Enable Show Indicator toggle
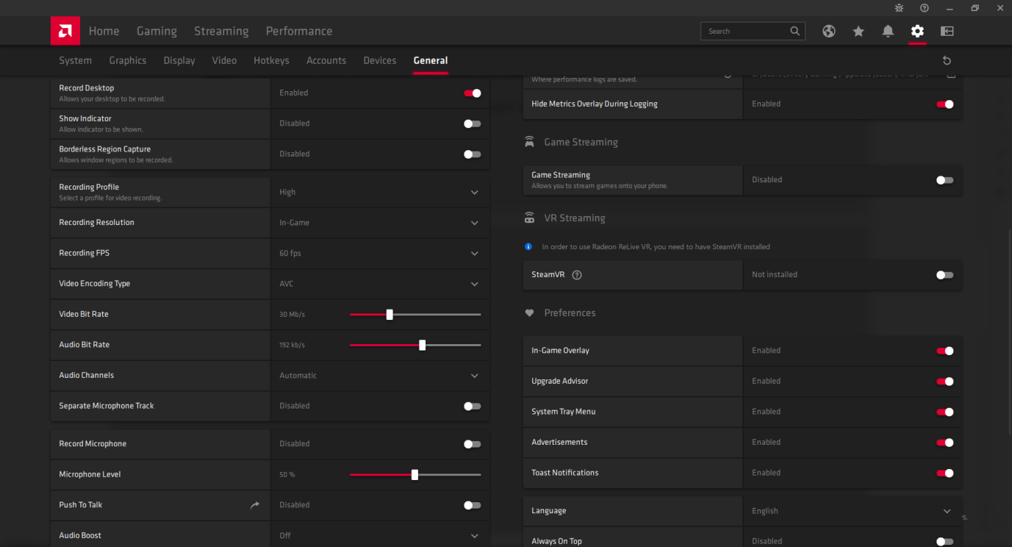This screenshot has width=1012, height=547. coord(473,124)
